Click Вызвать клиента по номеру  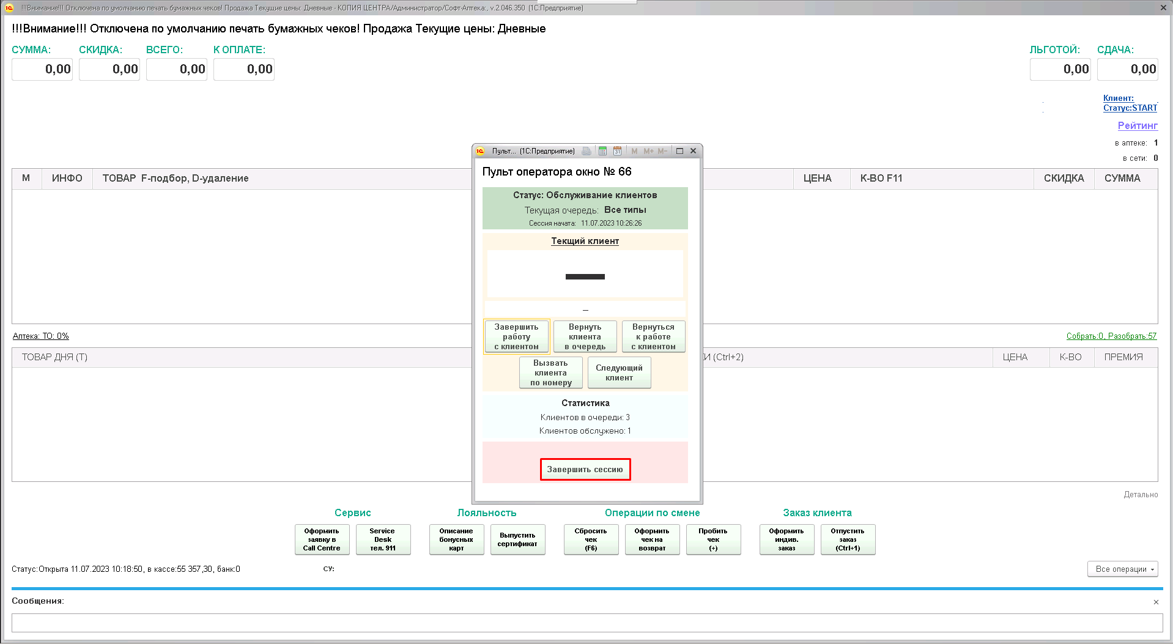[x=550, y=372]
